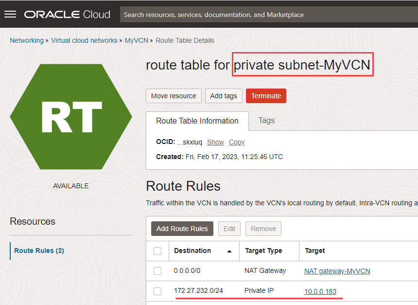Select the checkbox for the 172.27.232.0/24 rule
Image resolution: width=418 pixels, height=305 pixels.
coord(157,291)
